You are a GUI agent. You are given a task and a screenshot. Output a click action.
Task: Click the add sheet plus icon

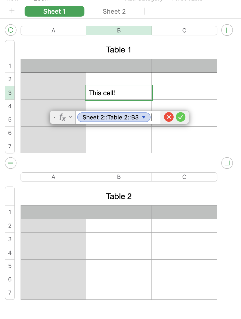tap(12, 11)
